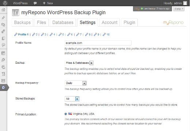Open Posts pushpin icon in sidebar

(3, 18)
